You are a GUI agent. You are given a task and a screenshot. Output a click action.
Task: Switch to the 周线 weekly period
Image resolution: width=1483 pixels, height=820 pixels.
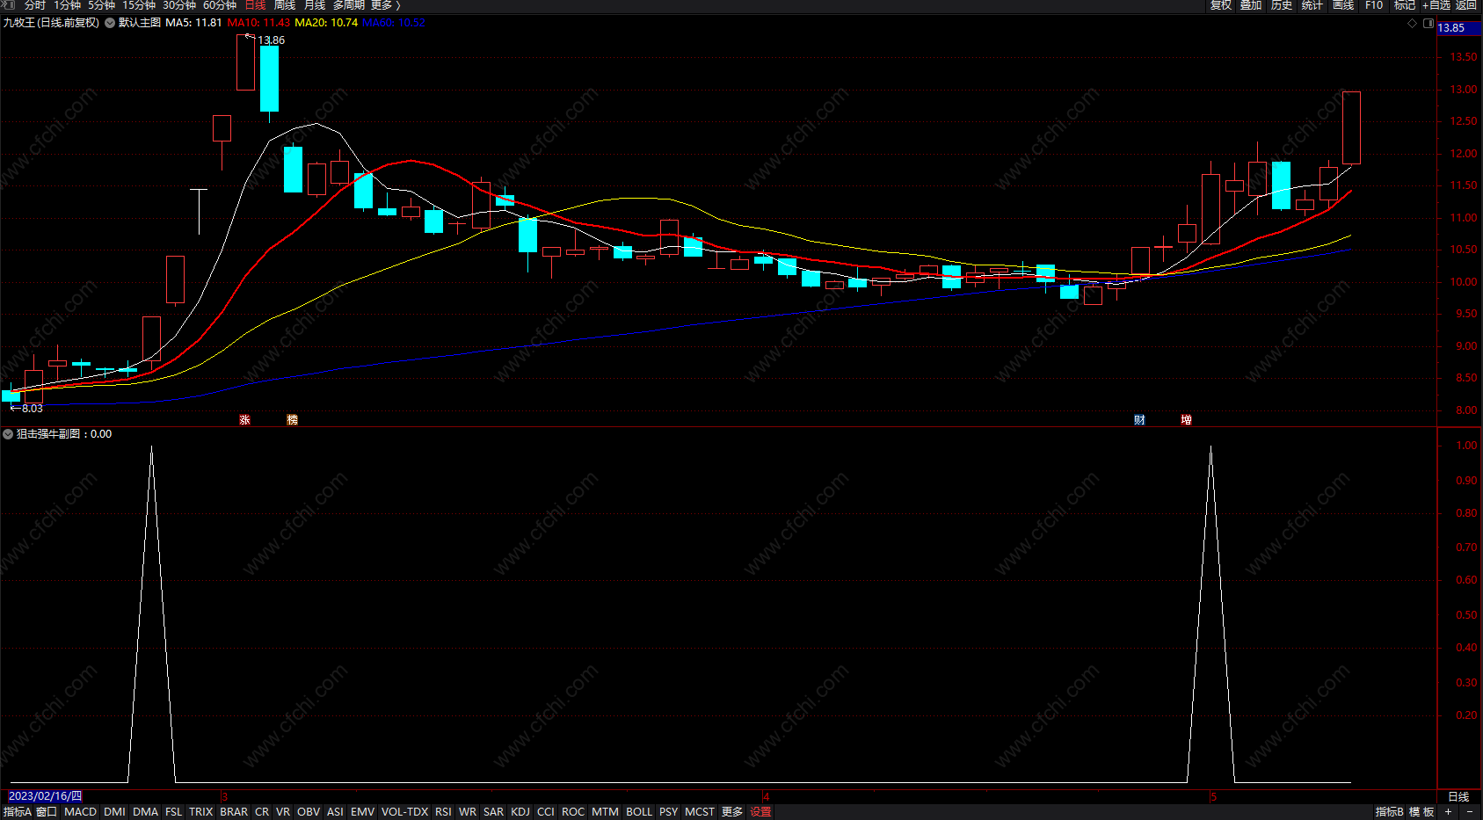(285, 5)
